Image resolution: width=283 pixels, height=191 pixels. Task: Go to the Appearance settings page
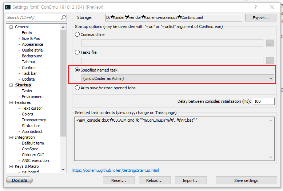tap(32, 44)
